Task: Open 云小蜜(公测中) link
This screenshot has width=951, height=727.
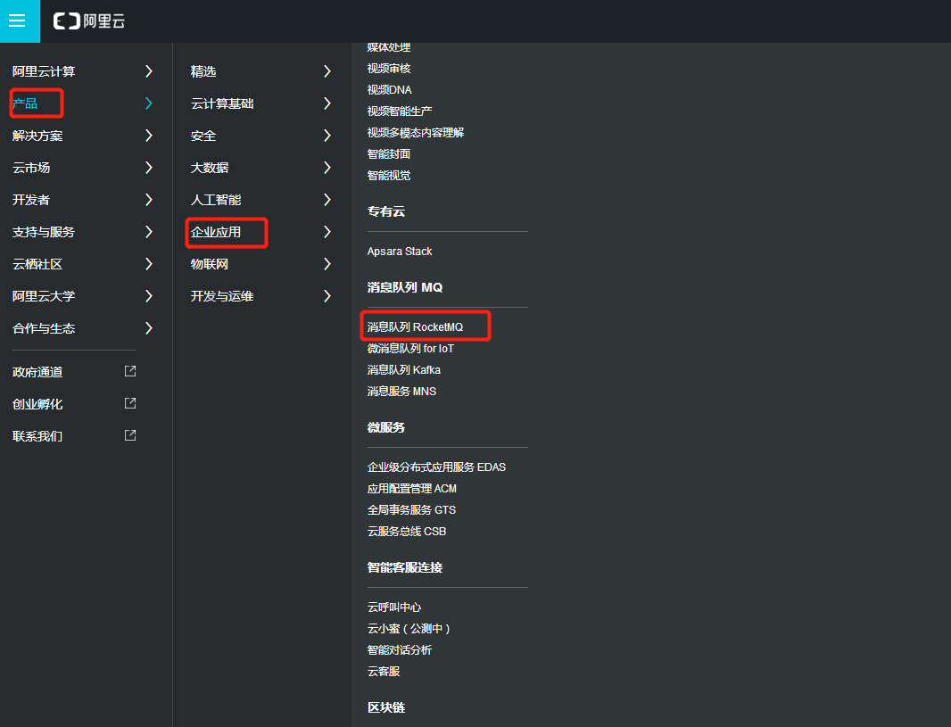Action: (x=409, y=629)
